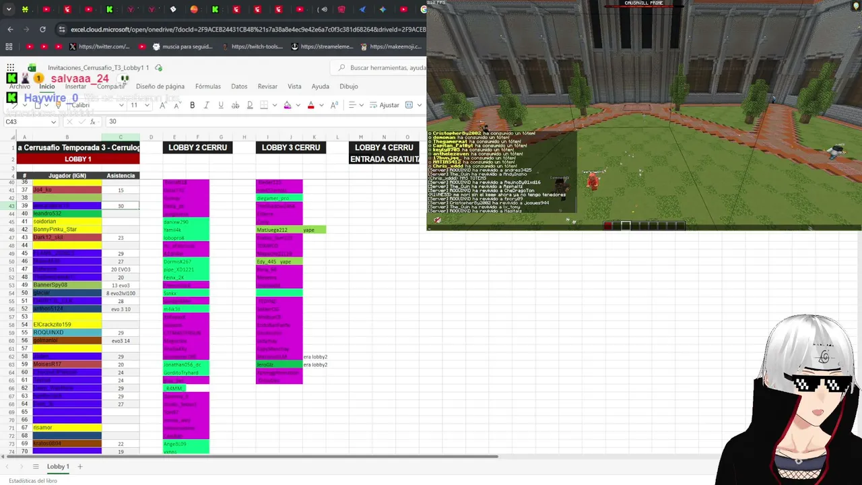Apply the fill color bucket
Screen dimensions: 862x485
[288, 105]
